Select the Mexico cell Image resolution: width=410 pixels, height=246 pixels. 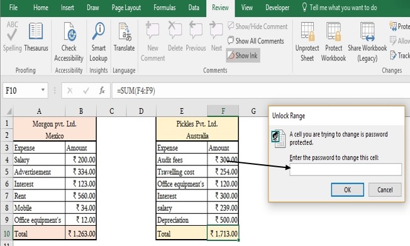point(55,135)
